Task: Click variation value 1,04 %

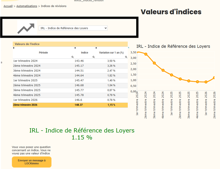Action: [x=111, y=85]
